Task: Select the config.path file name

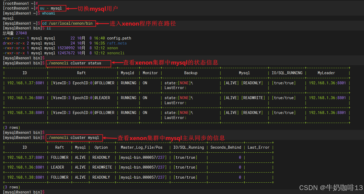Action: (119, 38)
